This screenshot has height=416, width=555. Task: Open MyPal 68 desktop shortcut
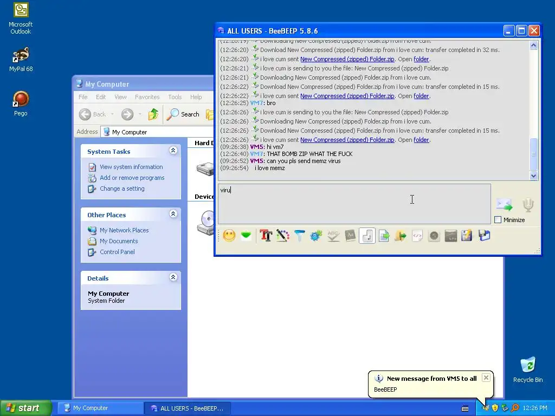tap(21, 60)
